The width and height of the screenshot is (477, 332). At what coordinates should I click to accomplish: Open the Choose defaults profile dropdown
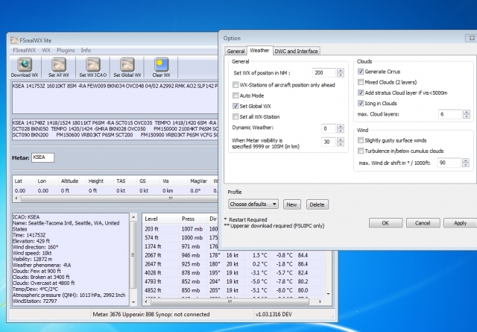(253, 204)
